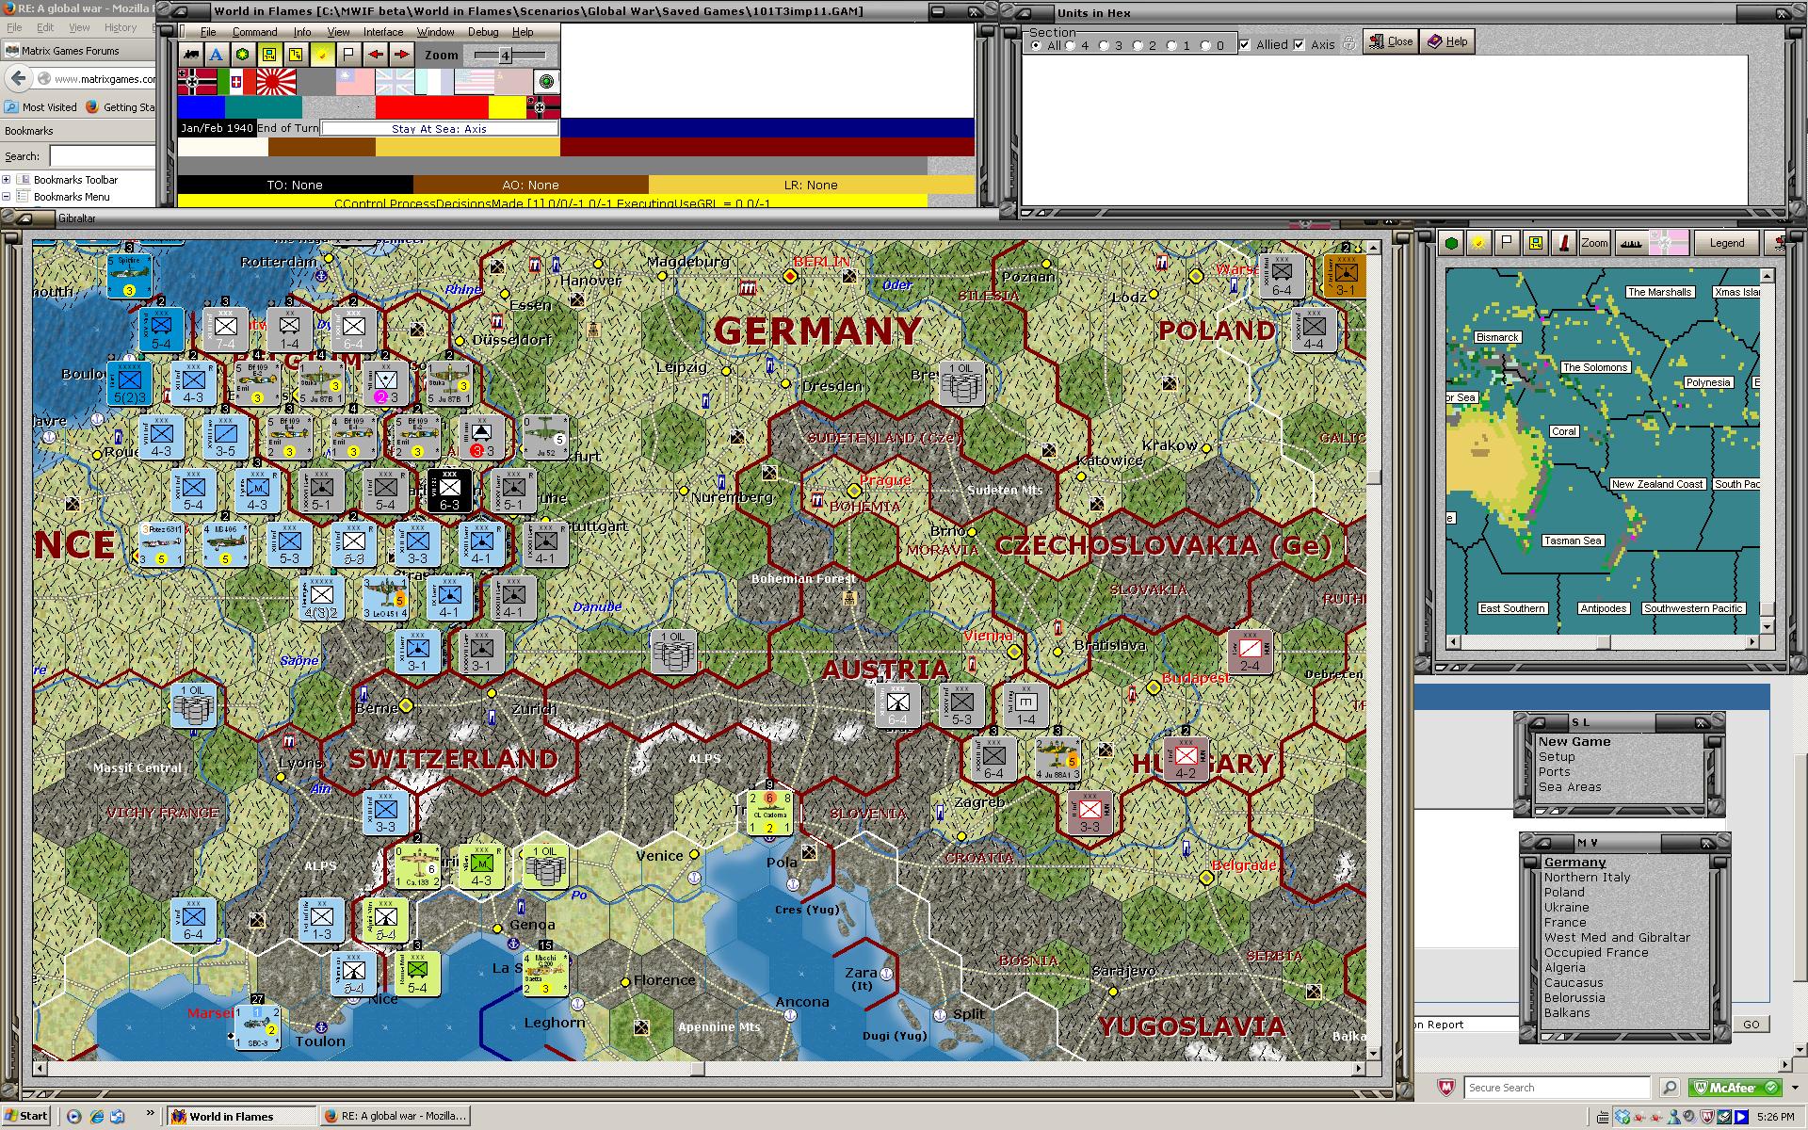Select New Game in the S L list

click(1574, 741)
